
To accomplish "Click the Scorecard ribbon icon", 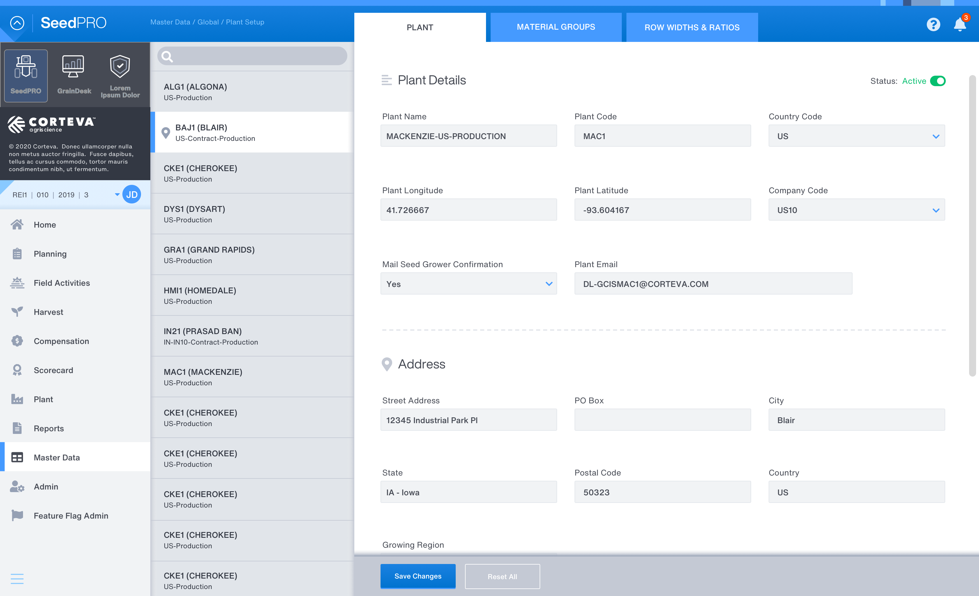I will pyautogui.click(x=17, y=370).
